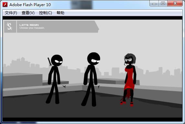Click the LET'S BEGIN banner heading
185x124 pixels.
(x=29, y=25)
